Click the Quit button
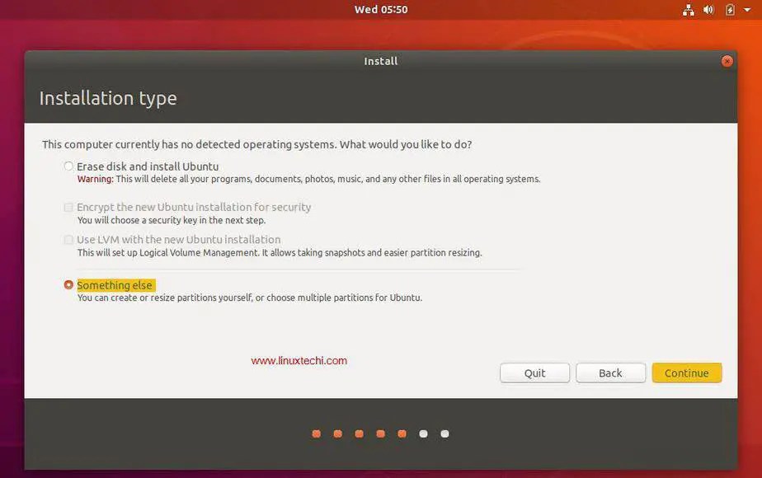This screenshot has height=478, width=762. 534,373
